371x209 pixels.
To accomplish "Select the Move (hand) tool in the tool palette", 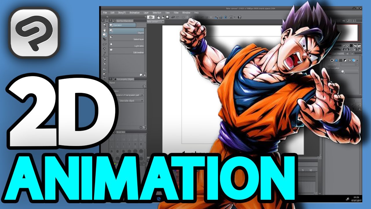I will pos(104,30).
